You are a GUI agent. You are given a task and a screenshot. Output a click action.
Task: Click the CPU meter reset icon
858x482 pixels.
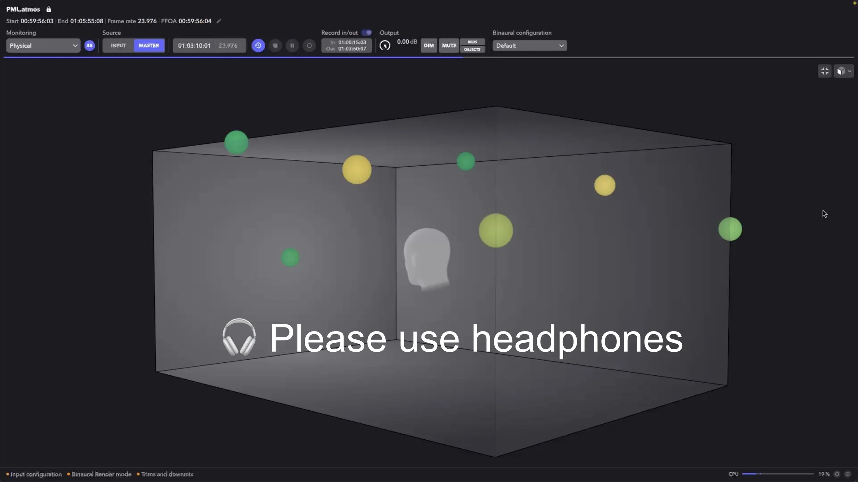(837, 474)
